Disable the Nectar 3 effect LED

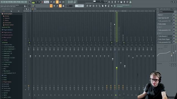coord(176,15)
